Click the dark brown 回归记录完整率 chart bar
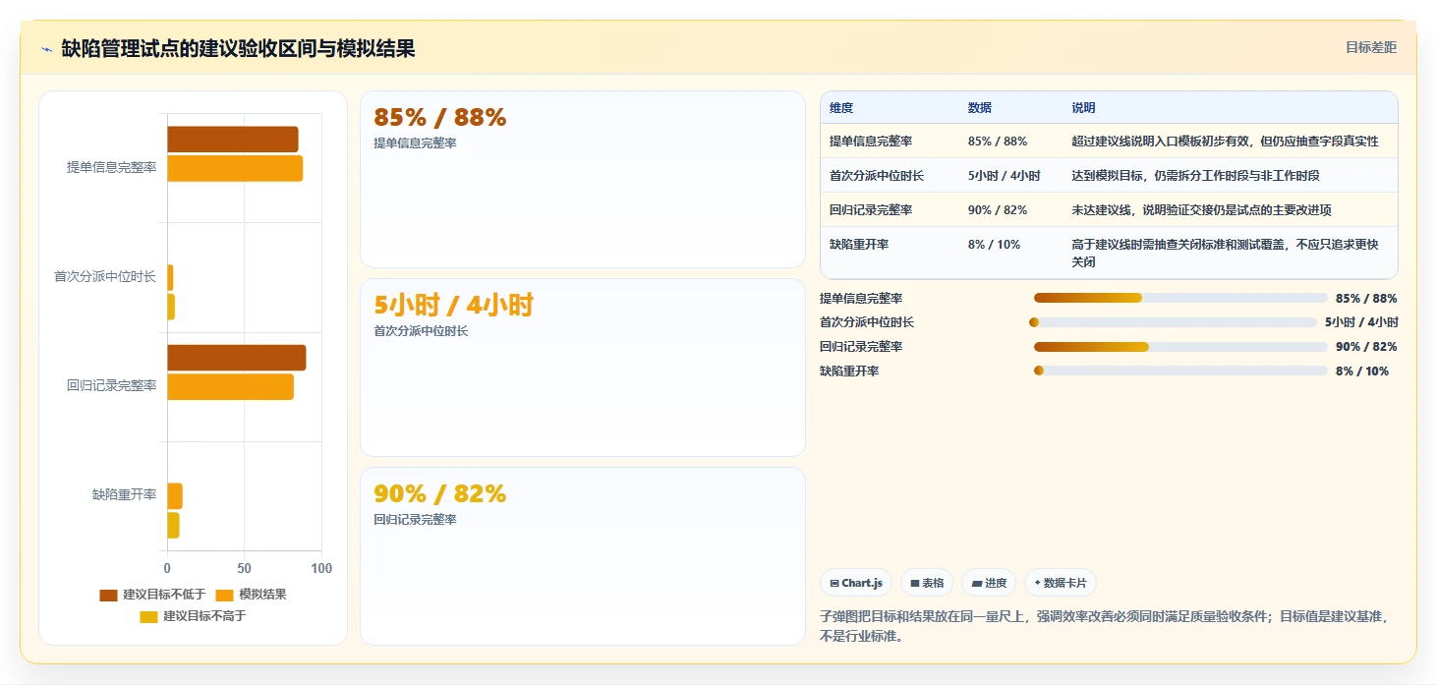Screen dimensions: 1437x685 tap(236, 358)
